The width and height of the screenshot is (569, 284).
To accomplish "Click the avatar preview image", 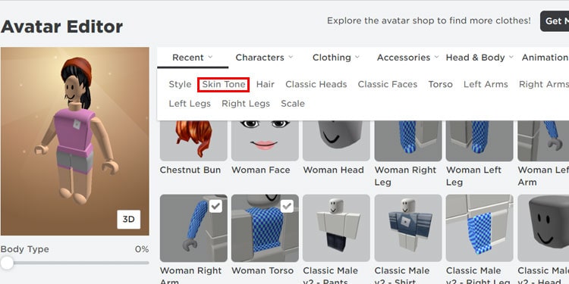I will pos(75,142).
